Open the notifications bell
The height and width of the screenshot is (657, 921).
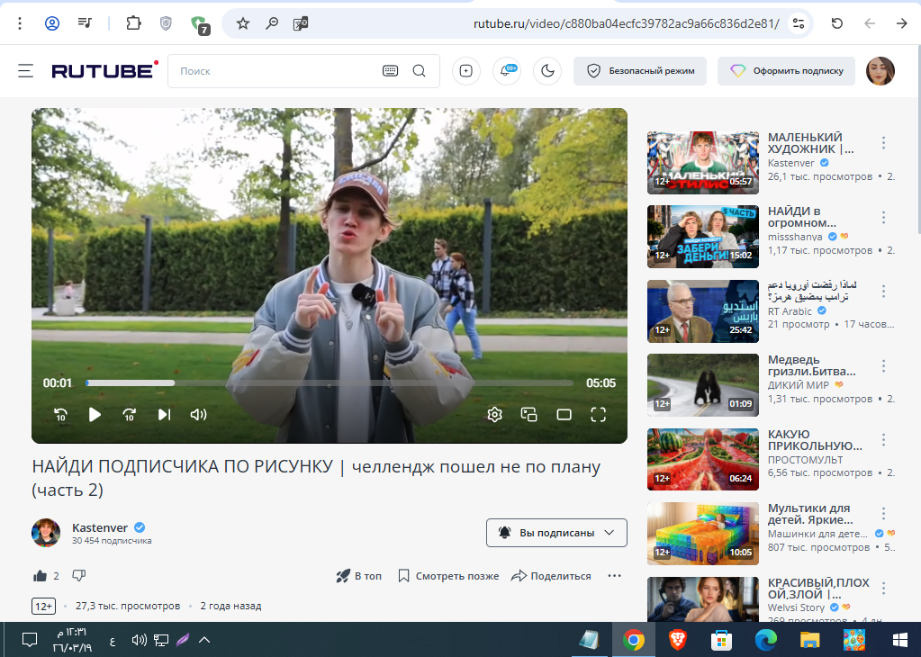pyautogui.click(x=506, y=71)
